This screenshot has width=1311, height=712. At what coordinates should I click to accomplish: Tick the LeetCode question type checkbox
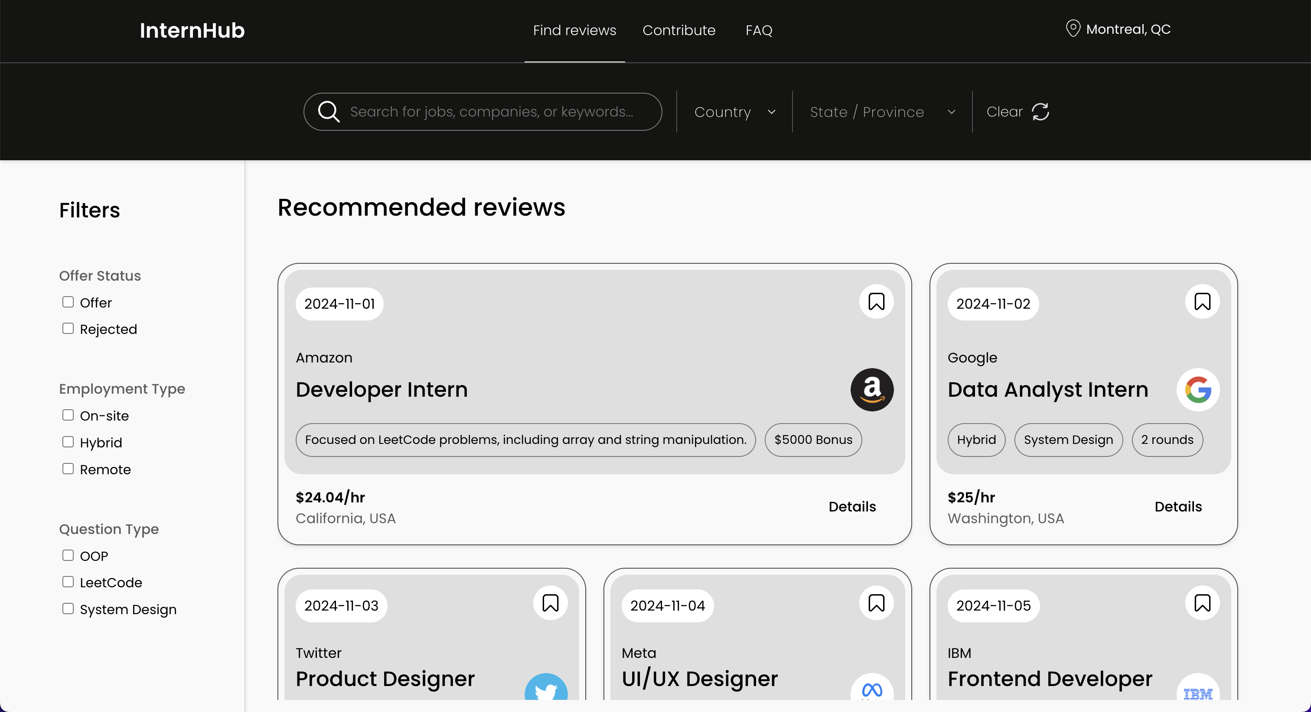pyautogui.click(x=68, y=582)
